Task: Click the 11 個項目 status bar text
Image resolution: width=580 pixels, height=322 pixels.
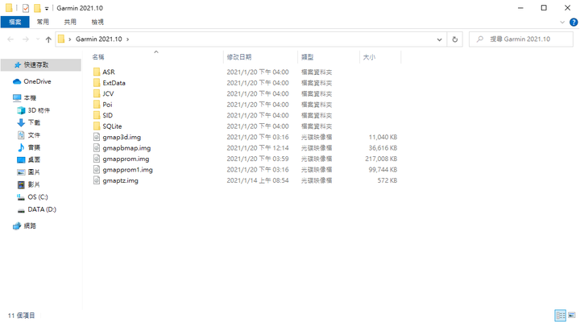Action: [22, 316]
